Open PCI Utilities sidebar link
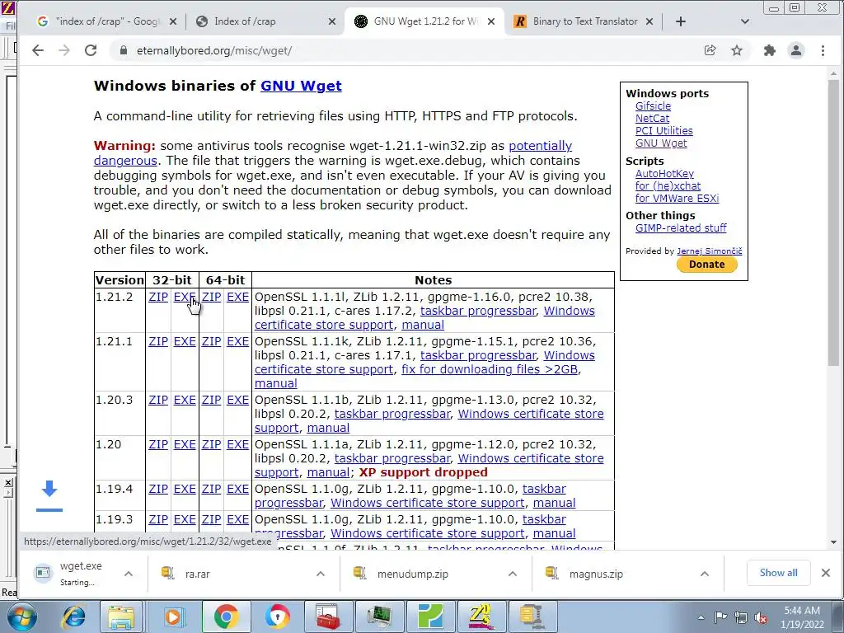Screen dimensions: 844x633 pyautogui.click(x=663, y=131)
